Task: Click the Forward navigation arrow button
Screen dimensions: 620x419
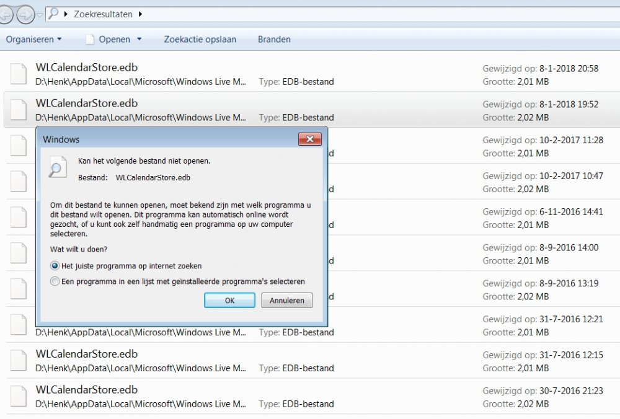Action: [x=25, y=15]
